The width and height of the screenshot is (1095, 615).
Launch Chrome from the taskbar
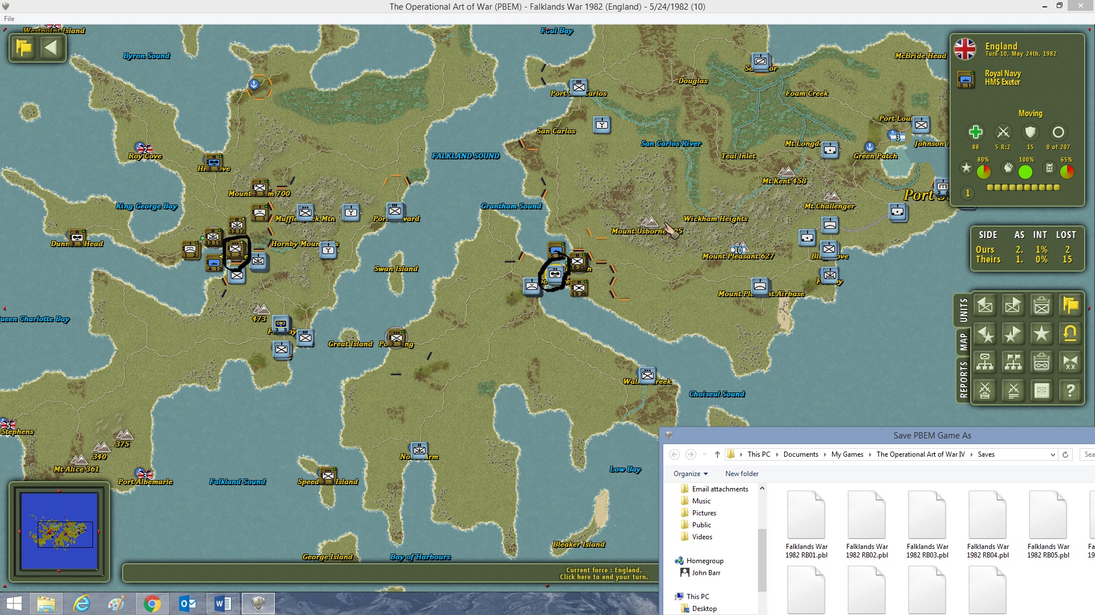pos(152,604)
